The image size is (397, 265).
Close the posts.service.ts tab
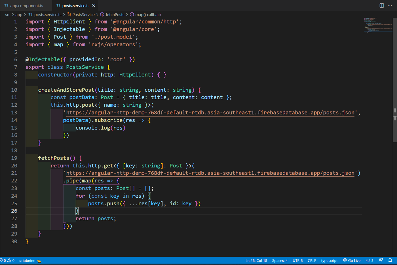(94, 6)
